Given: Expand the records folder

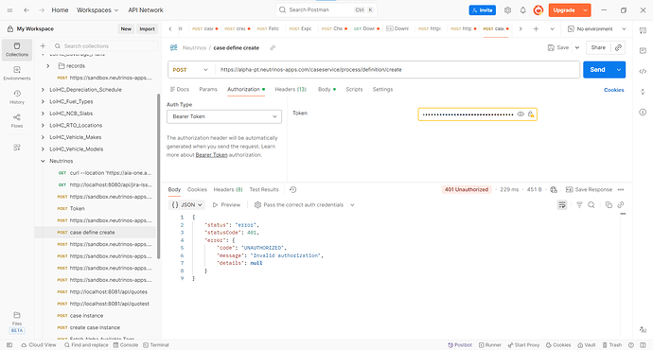Looking at the screenshot, I should [x=48, y=66].
